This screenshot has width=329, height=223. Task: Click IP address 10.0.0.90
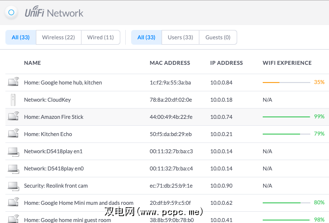(x=221, y=186)
